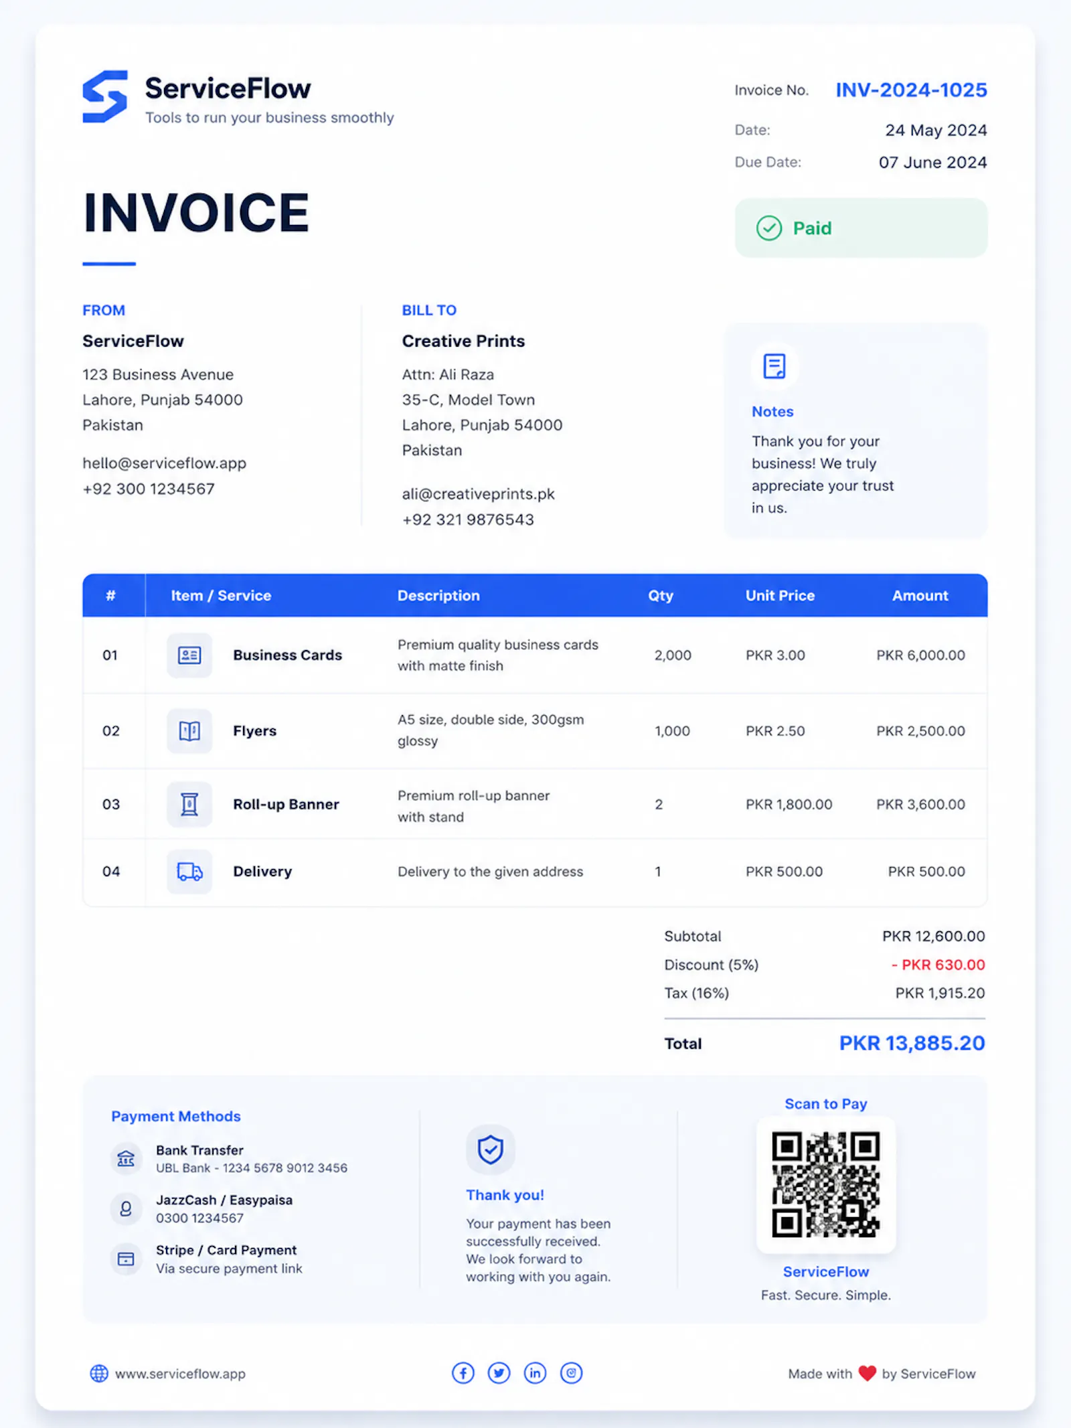1071x1428 pixels.
Task: Click the red heart icon in footer
Action: tap(867, 1373)
